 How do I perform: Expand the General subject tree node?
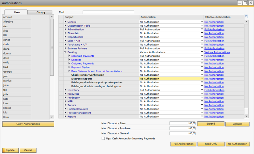(66, 22)
